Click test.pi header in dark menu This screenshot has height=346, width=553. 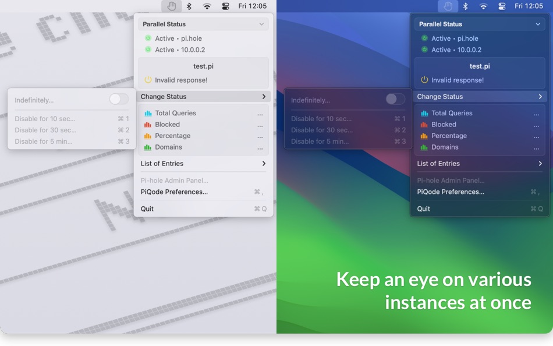tap(480, 66)
